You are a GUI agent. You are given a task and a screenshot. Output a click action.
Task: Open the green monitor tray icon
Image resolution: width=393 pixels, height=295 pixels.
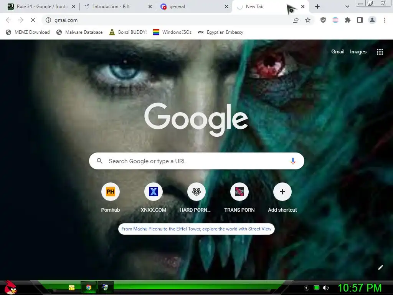[317, 288]
